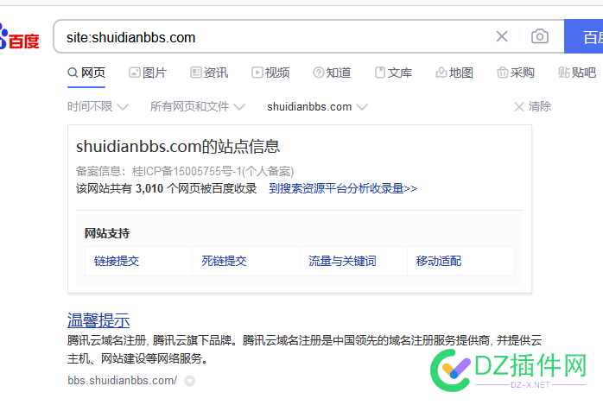
Task: Open the 移动适配 link
Action: click(x=439, y=261)
